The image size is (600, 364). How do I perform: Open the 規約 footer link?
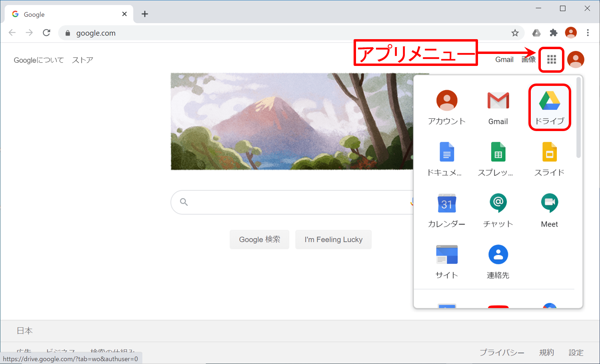pos(546,352)
